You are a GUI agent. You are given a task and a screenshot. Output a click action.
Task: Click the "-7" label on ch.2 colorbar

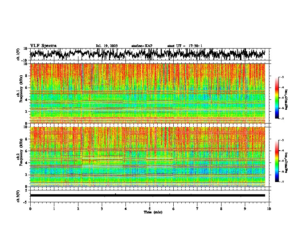point(282,182)
